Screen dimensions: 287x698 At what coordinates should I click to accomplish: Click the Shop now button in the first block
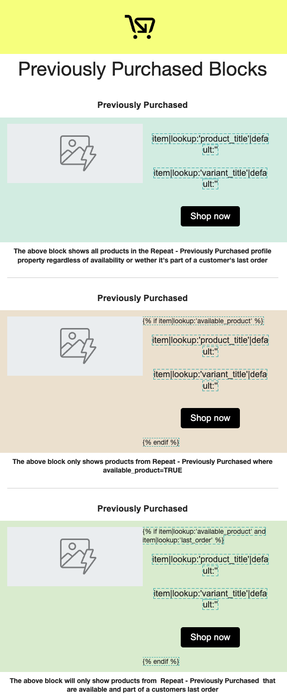tap(210, 216)
